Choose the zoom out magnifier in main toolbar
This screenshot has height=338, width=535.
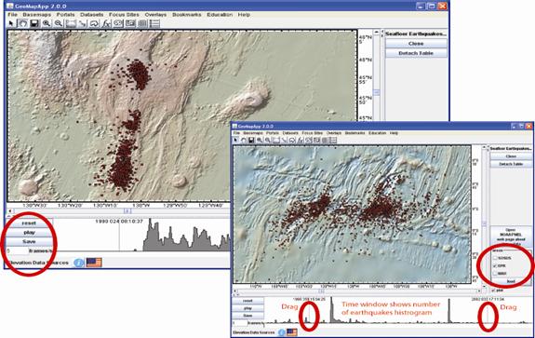58,23
